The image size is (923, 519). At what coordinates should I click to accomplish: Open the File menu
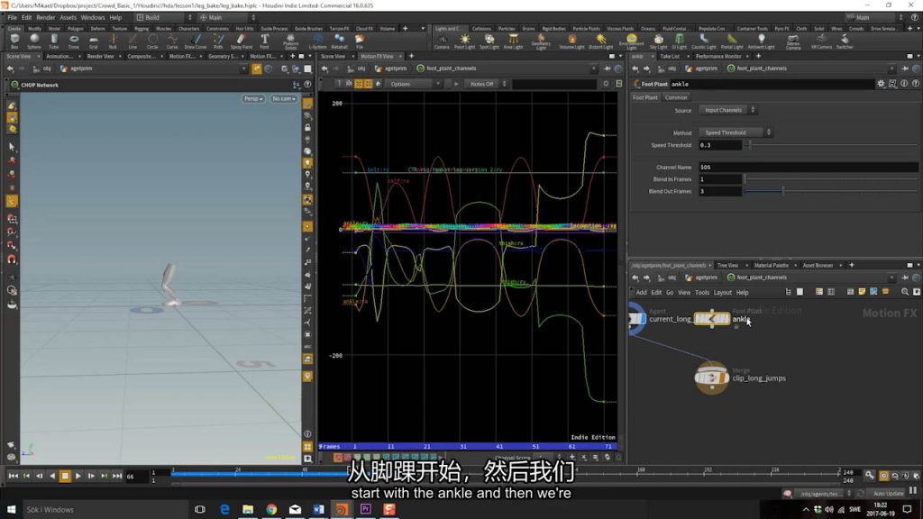12,18
